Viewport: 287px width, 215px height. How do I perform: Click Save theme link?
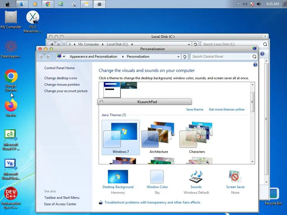195,109
